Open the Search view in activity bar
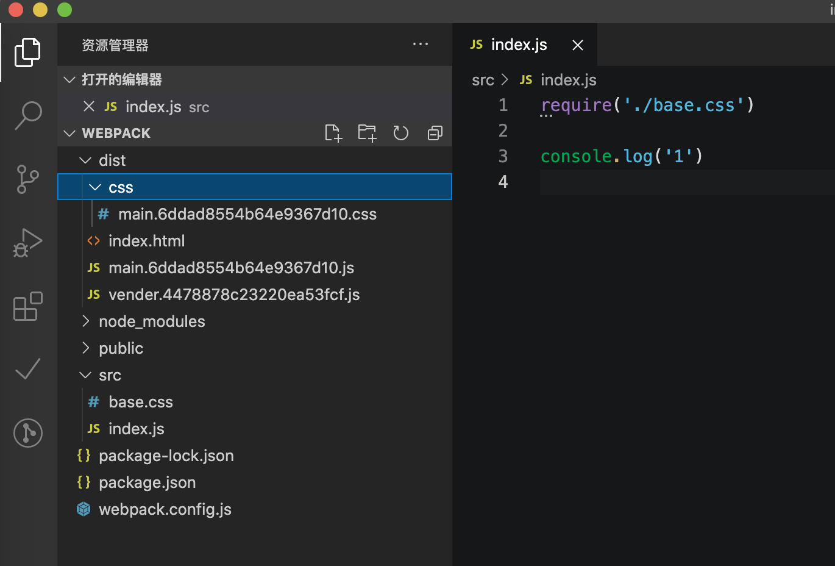Screen dimensions: 835x566 [28, 116]
